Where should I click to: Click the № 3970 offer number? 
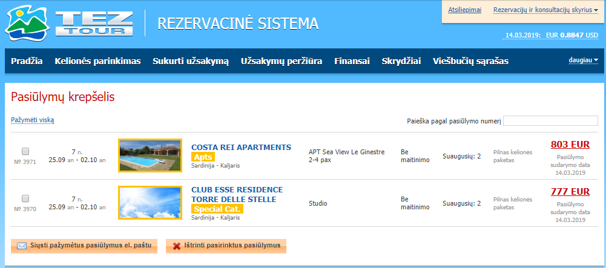25,209
